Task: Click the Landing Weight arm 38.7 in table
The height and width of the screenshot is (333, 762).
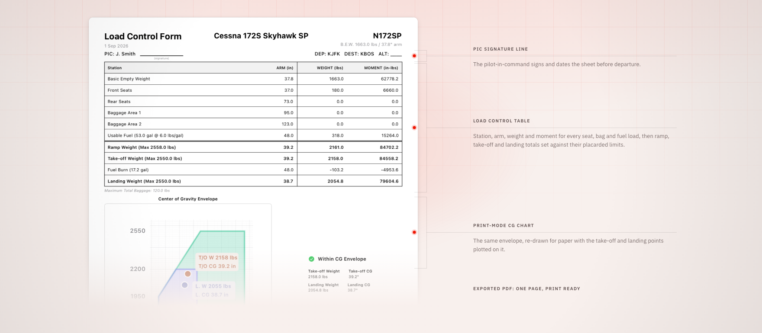Action: [x=288, y=181]
